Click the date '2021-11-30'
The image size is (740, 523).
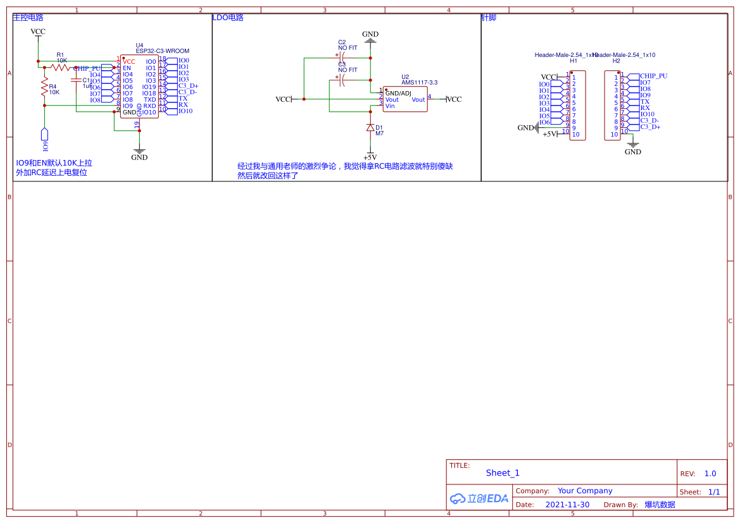(x=567, y=505)
